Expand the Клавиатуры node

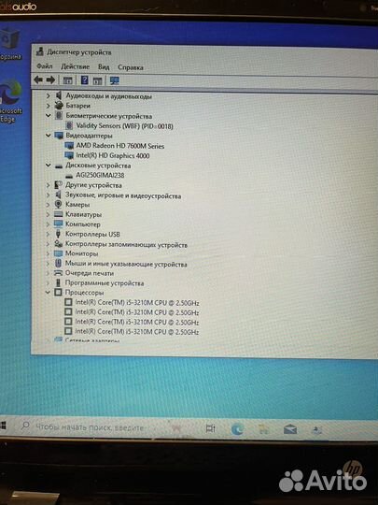pyautogui.click(x=48, y=214)
